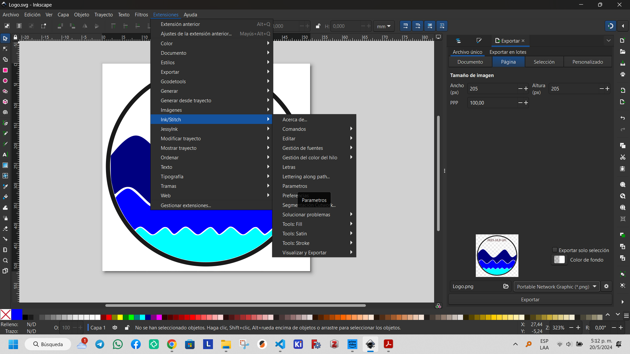Screen dimensions: 630x354
Task: Select the Selector arrow tool
Action: coord(5,39)
